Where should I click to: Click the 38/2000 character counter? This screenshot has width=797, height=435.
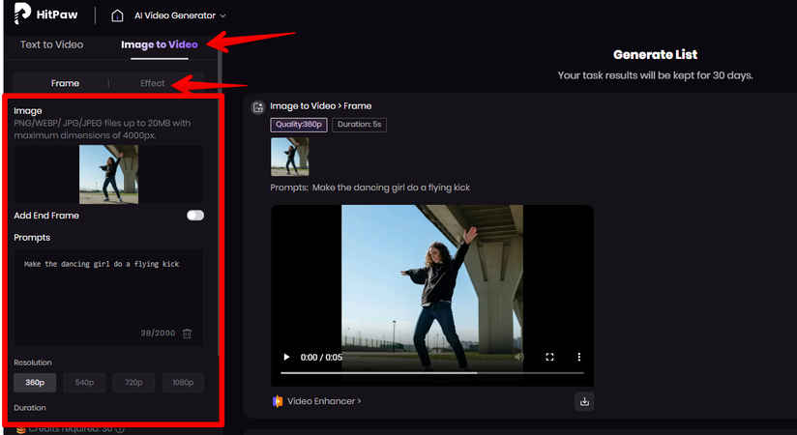tap(158, 333)
